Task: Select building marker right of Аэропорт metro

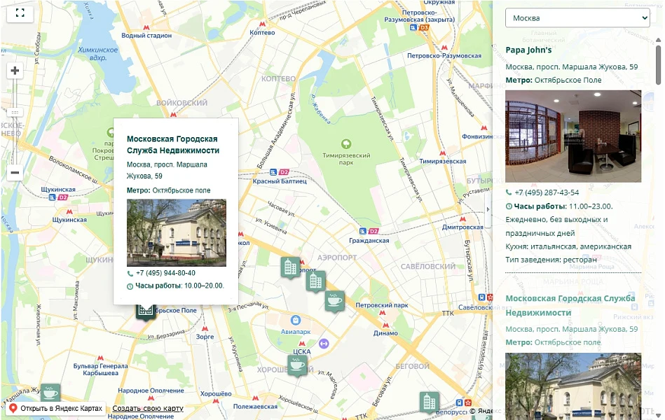Action: (316, 281)
